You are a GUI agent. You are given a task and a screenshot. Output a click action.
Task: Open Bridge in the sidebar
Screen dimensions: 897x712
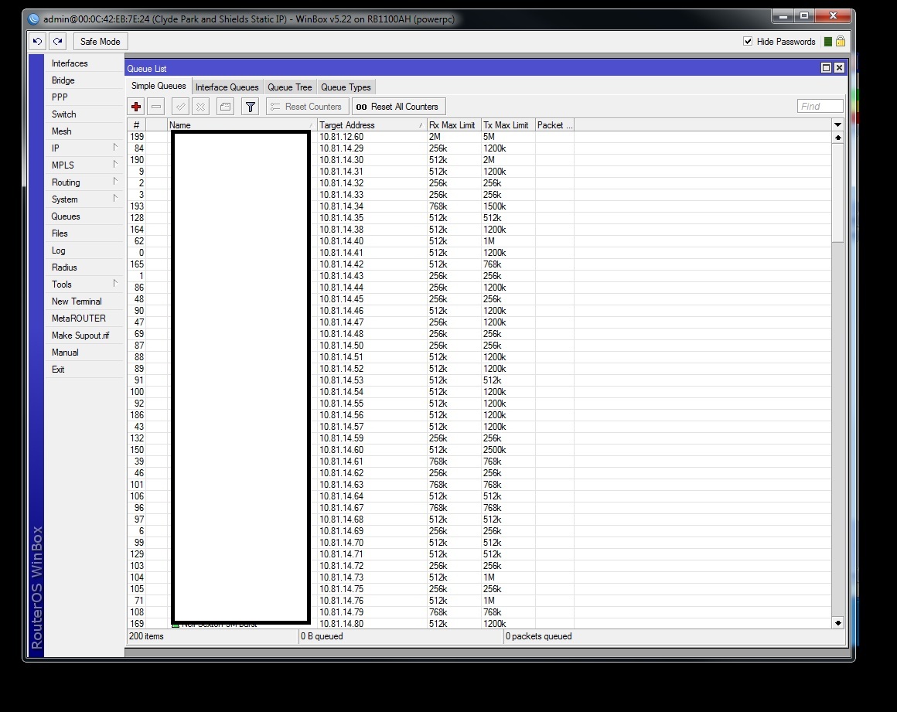point(84,80)
